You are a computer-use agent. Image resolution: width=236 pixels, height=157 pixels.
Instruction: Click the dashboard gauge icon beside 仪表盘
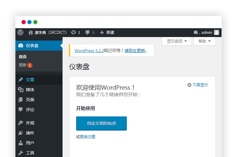[21, 46]
